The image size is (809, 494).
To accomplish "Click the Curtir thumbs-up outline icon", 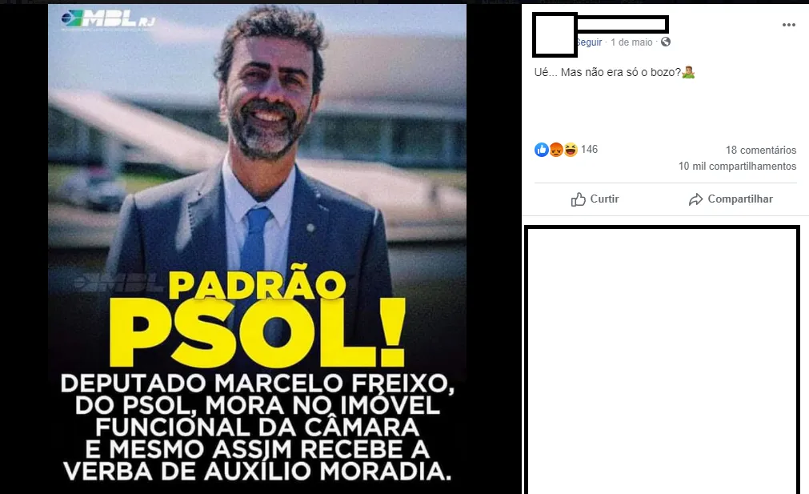I will 578,199.
